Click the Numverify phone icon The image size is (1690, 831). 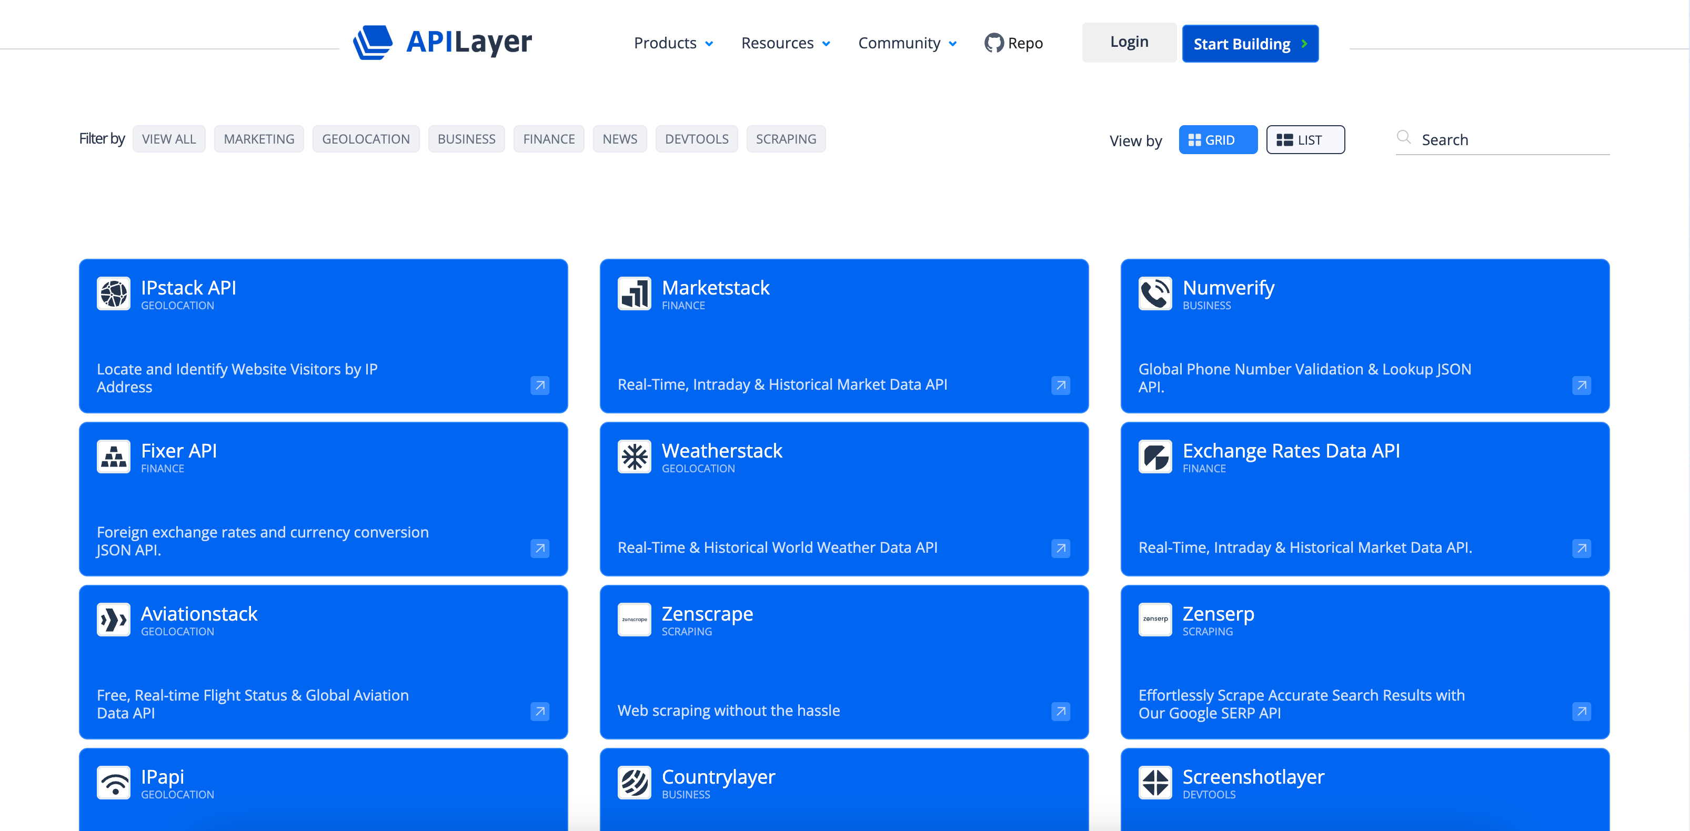point(1155,293)
